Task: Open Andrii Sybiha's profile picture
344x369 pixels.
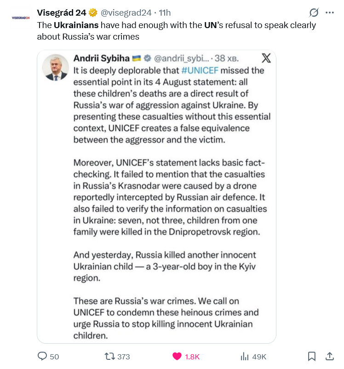Action: point(56,68)
